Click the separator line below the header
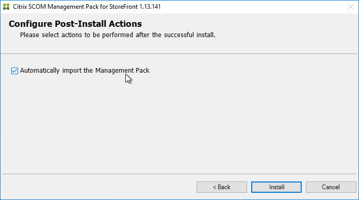This screenshot has height=200, width=359. tap(179, 54)
